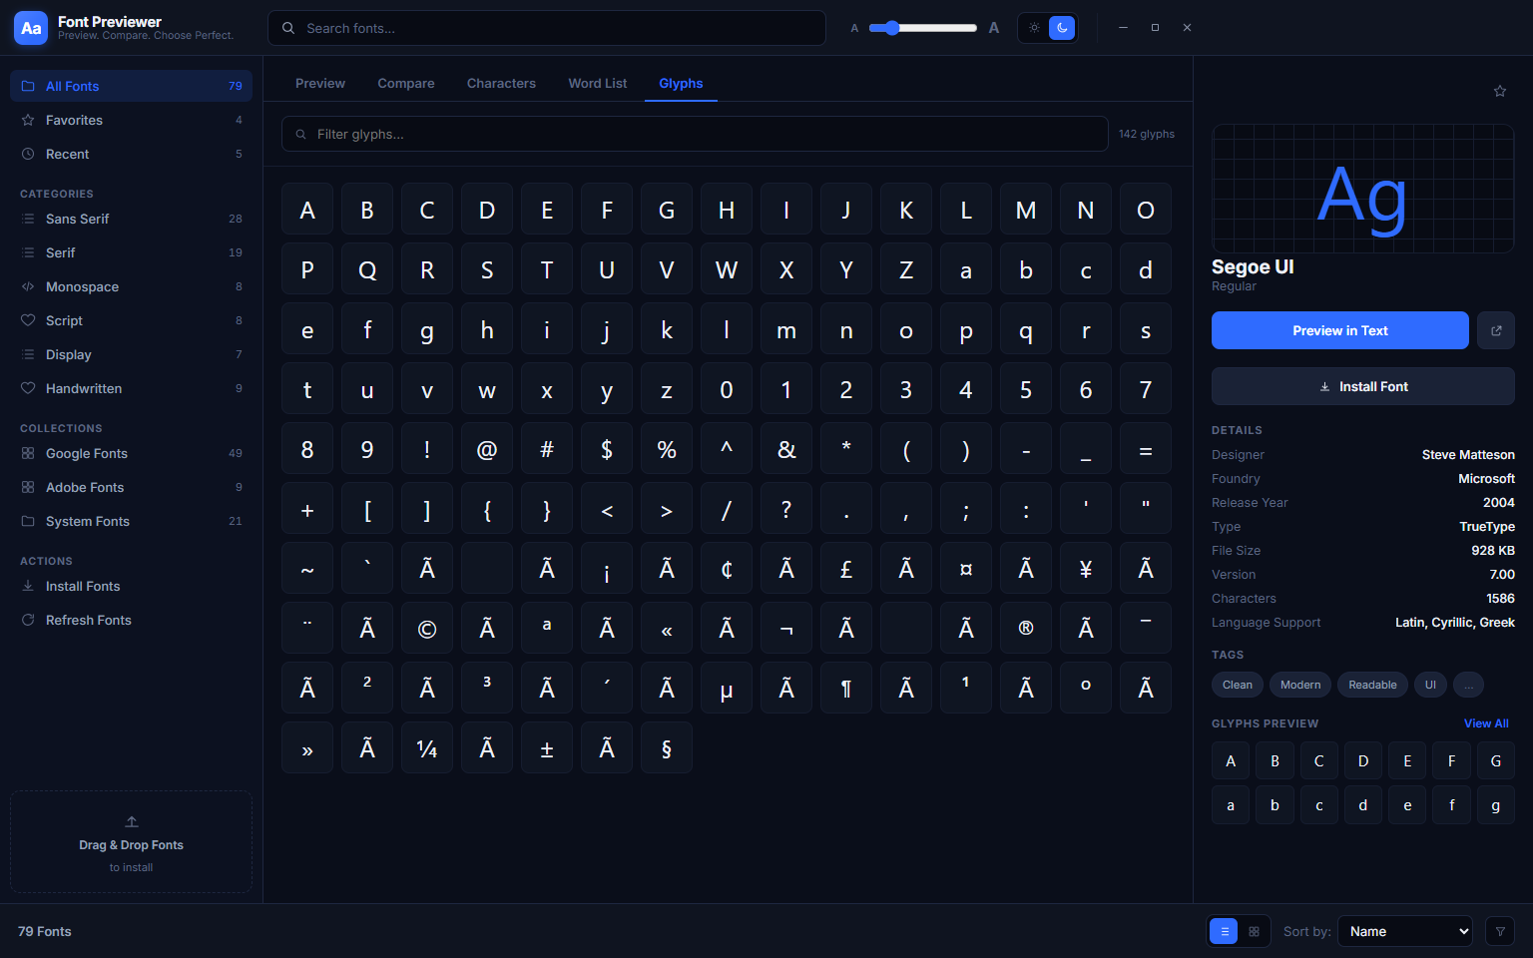Click the Refresh Fonts action

pyautogui.click(x=131, y=620)
